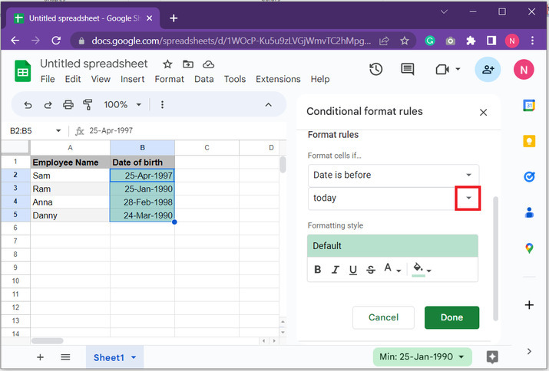Click the Cancel button
The height and width of the screenshot is (371, 549).
[x=383, y=317]
